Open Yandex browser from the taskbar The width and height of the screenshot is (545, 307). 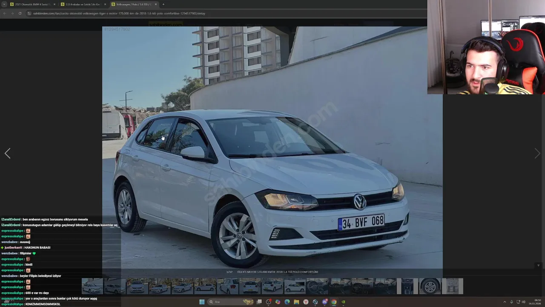point(306,302)
